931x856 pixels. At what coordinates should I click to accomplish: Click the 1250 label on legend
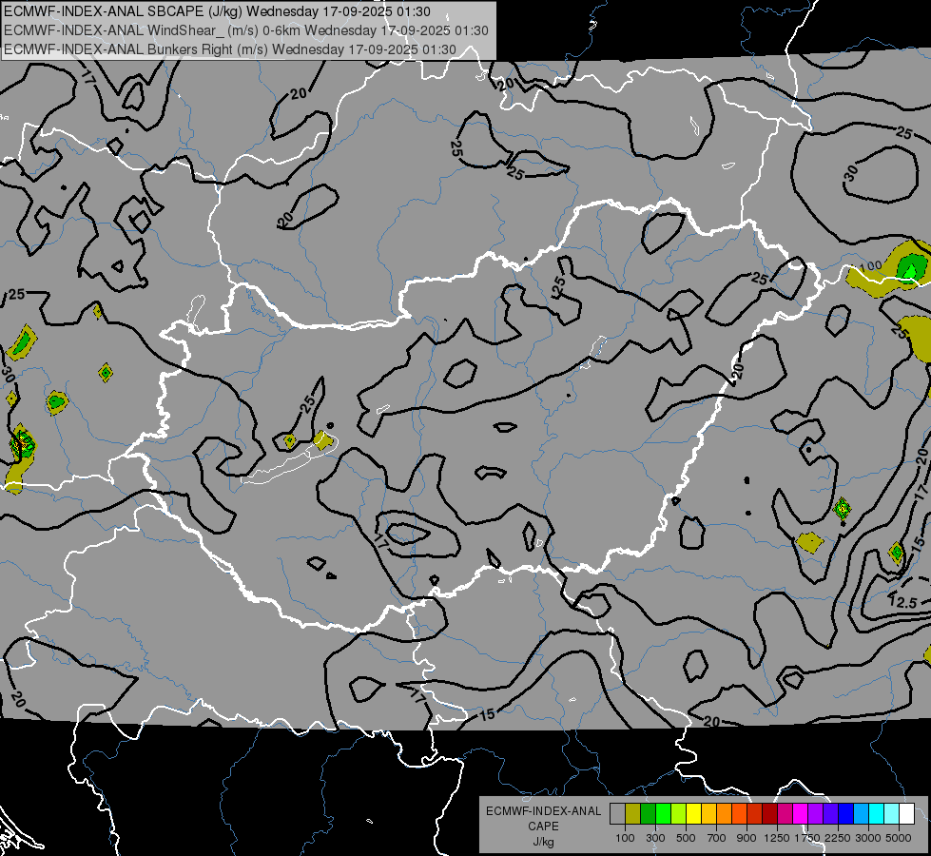tap(778, 838)
